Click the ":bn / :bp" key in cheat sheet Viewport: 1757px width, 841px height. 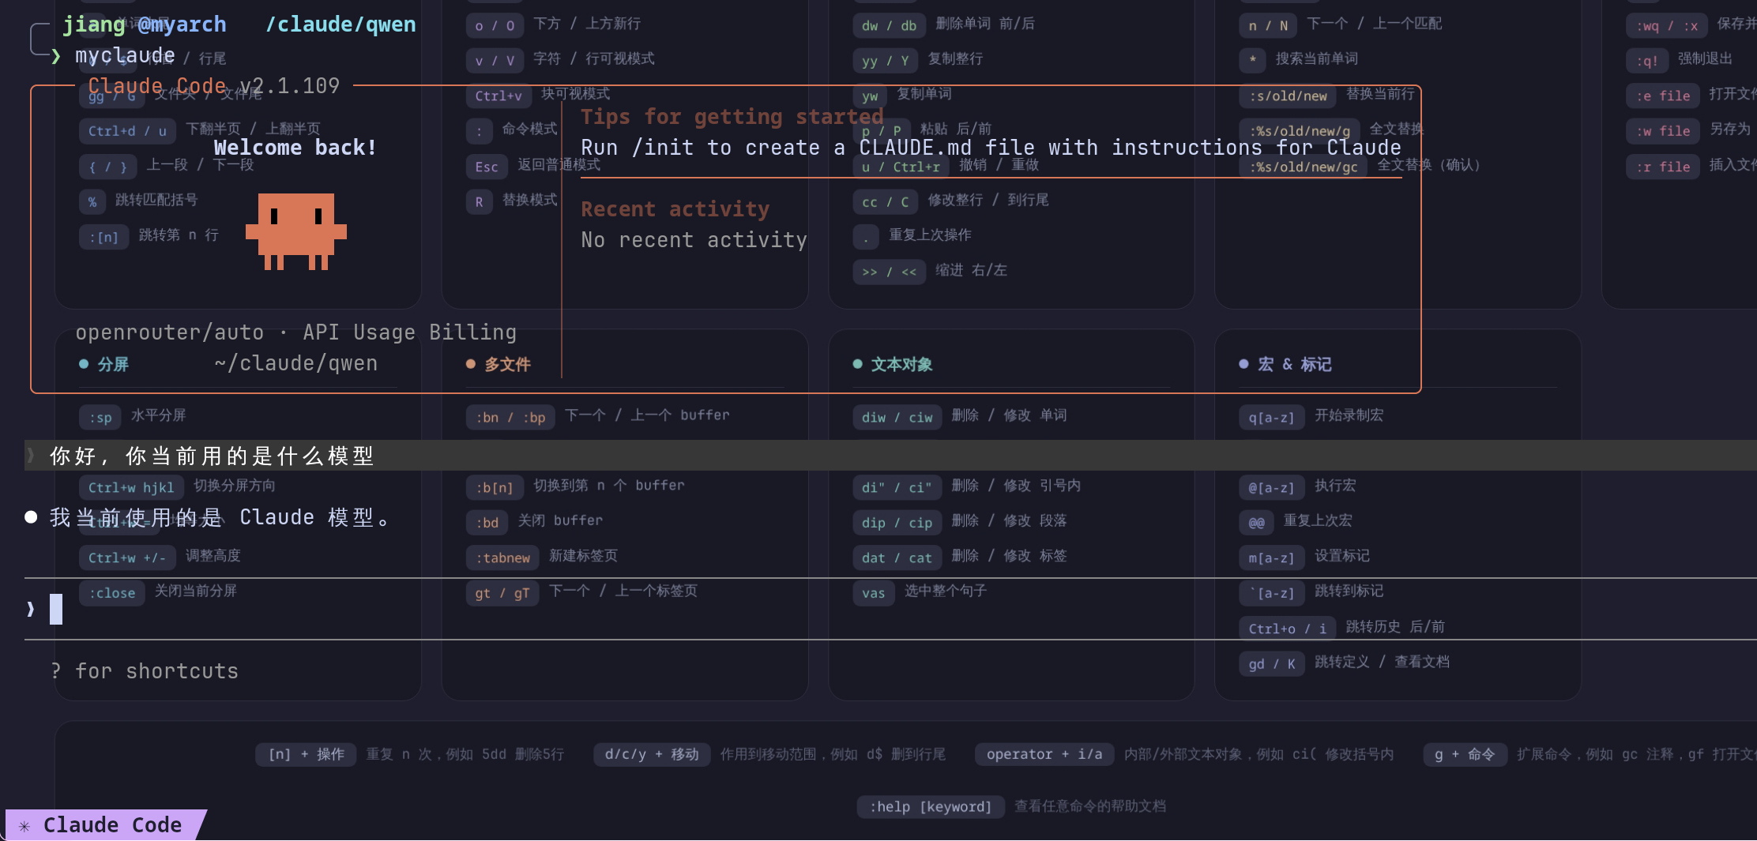pyautogui.click(x=510, y=417)
